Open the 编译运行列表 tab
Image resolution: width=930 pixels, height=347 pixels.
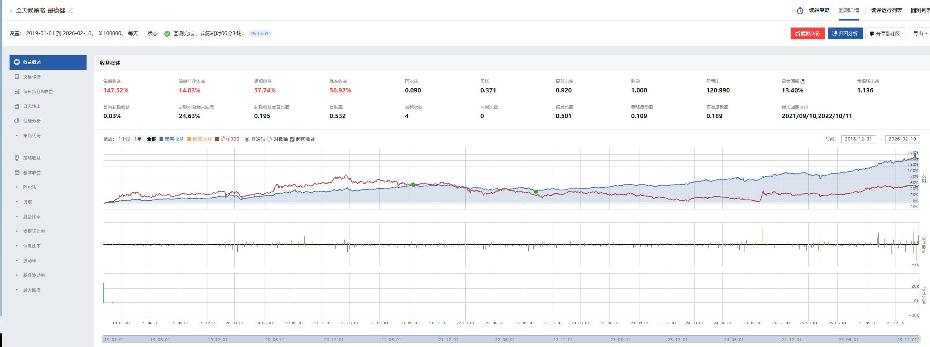click(x=886, y=10)
